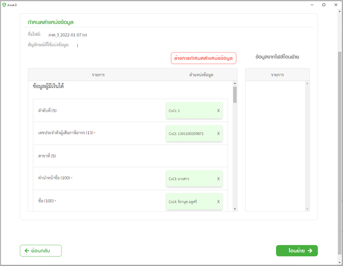Click the mapping list scrollbar thumb
The image size is (343, 266).
tap(235, 94)
